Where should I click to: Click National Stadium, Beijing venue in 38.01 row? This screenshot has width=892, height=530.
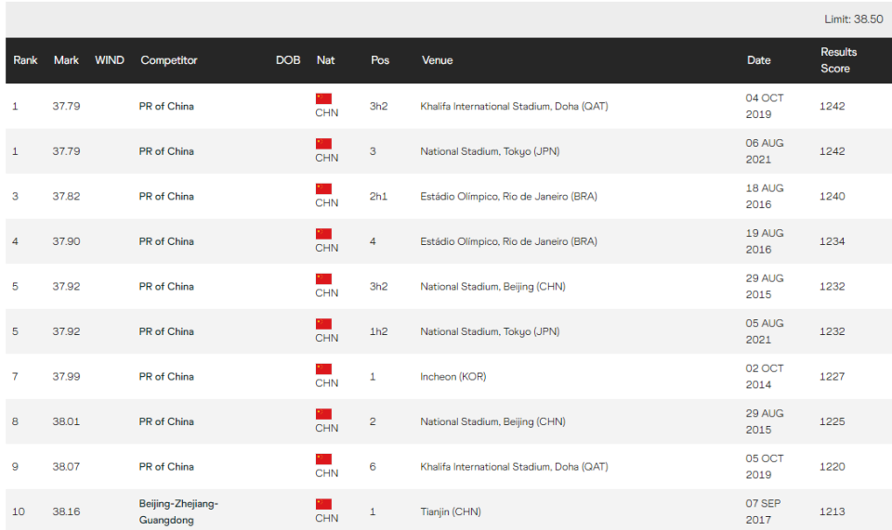click(492, 421)
